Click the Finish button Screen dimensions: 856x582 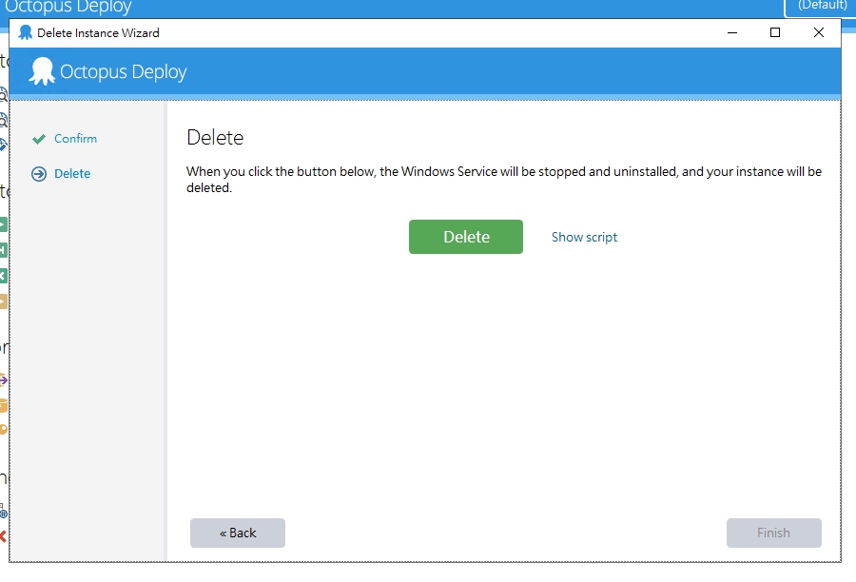pyautogui.click(x=773, y=533)
